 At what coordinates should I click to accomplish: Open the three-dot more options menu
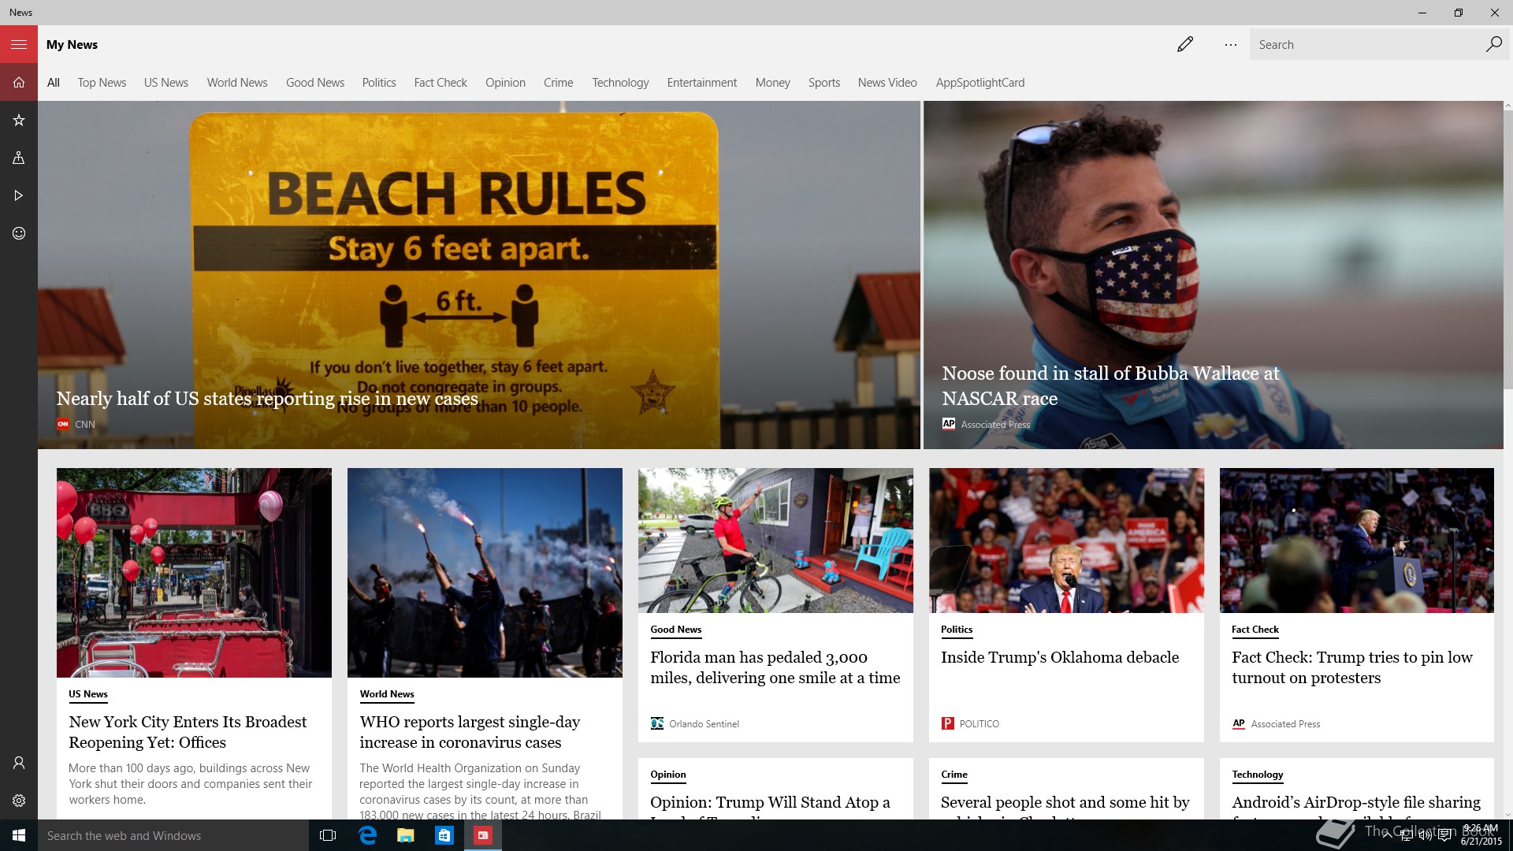pos(1230,44)
